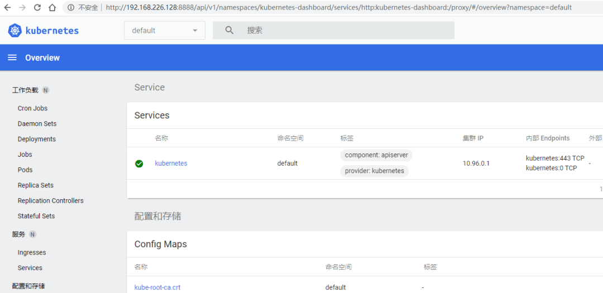The image size is (603, 293).
Task: Open the kubernetes service link
Action: (x=171, y=164)
